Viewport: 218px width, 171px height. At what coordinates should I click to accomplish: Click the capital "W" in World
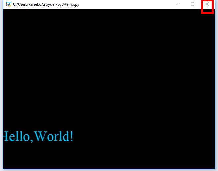point(40,136)
